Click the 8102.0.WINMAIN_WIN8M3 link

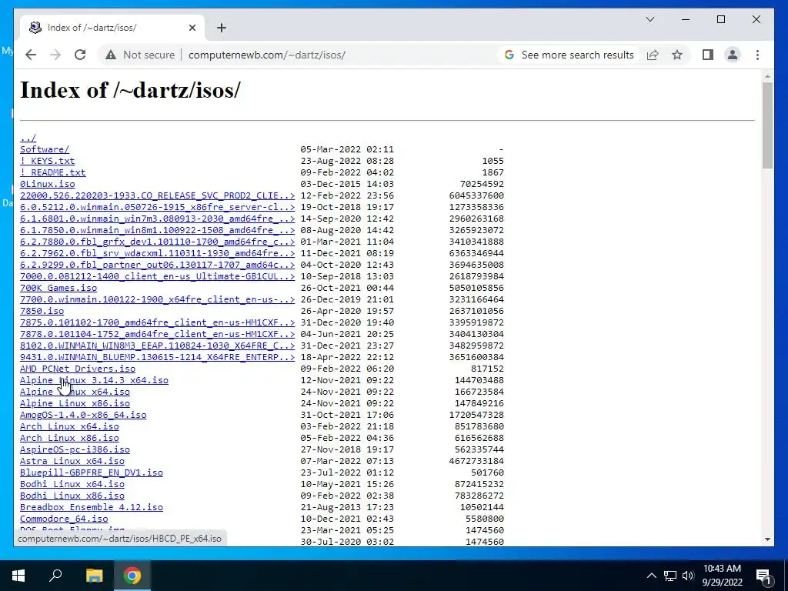(x=157, y=346)
